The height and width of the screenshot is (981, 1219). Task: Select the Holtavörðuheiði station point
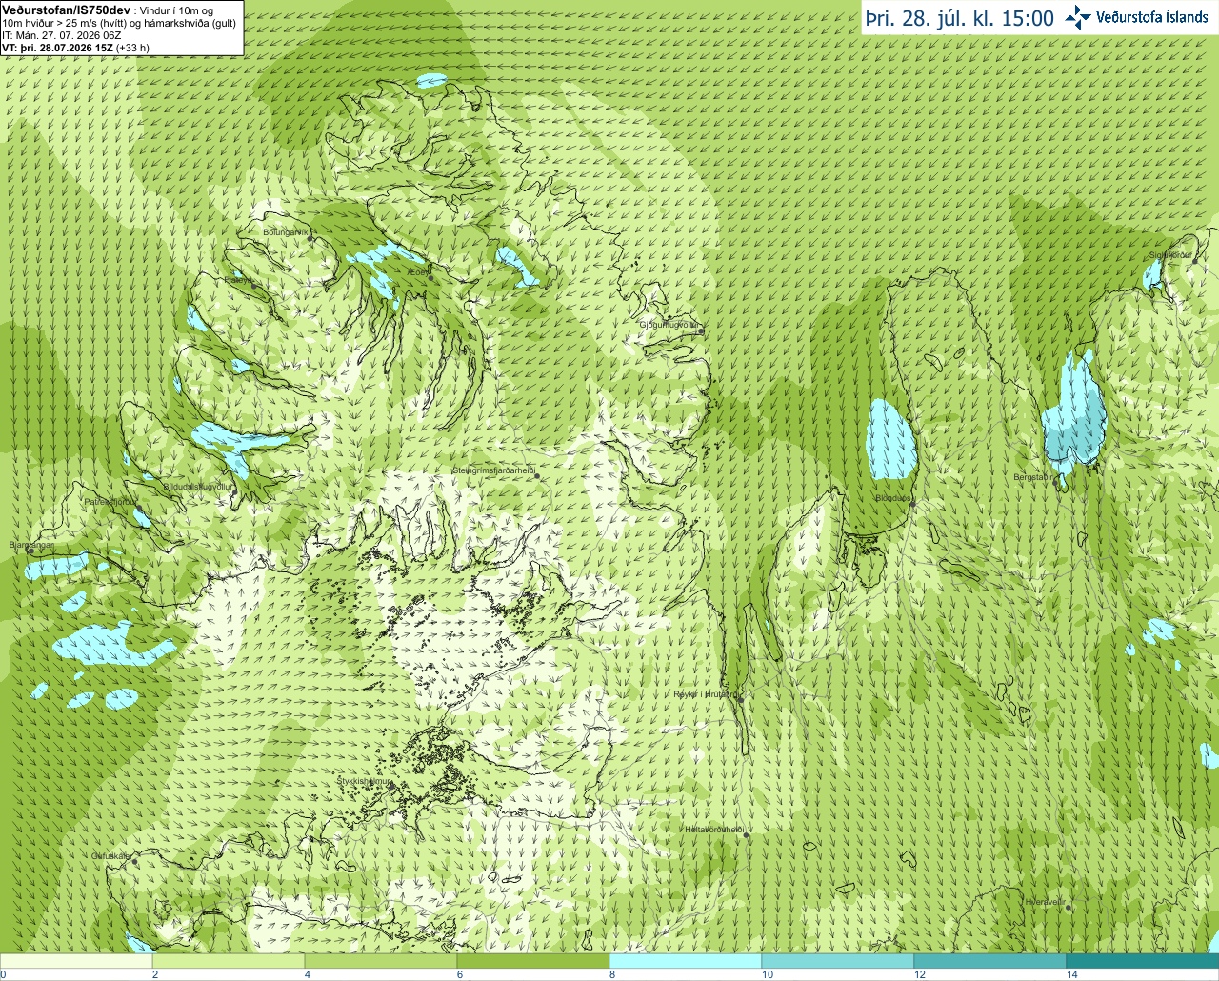pos(747,835)
